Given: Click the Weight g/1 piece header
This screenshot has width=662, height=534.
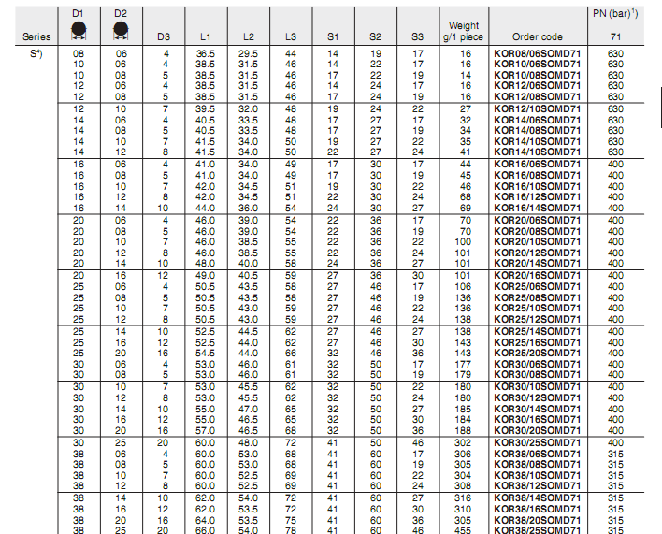Looking at the screenshot, I should (465, 33).
